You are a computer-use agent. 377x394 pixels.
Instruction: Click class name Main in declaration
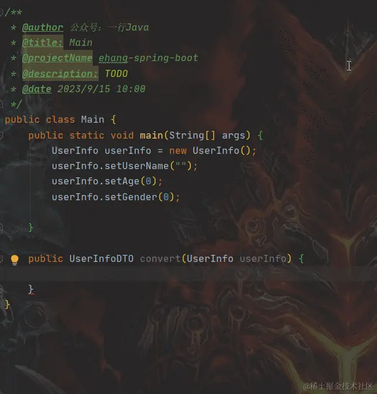click(x=93, y=119)
